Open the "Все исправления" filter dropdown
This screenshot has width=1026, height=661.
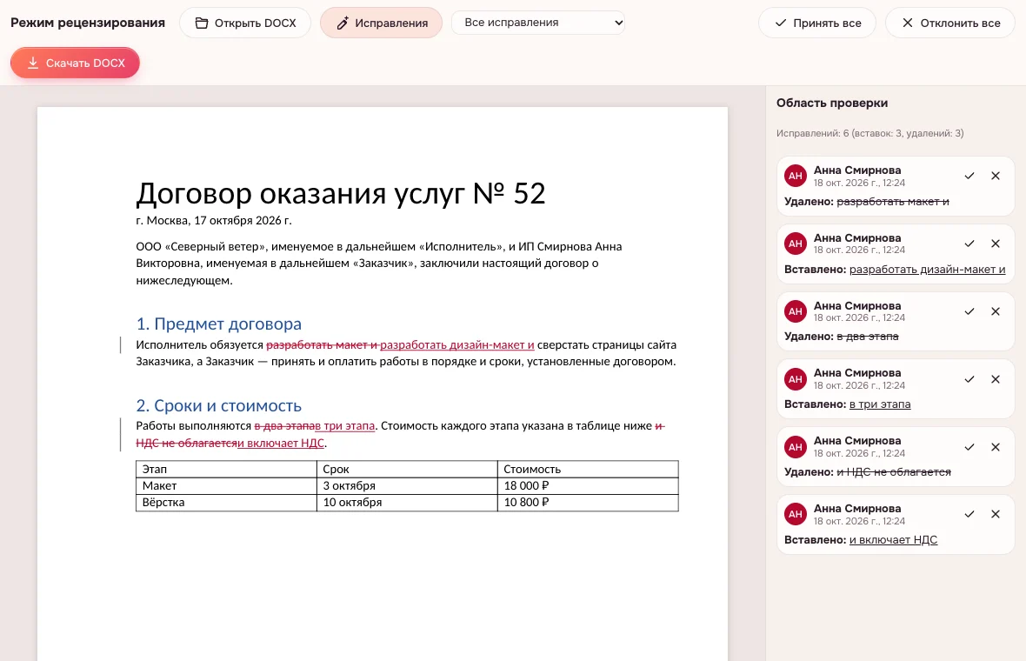[x=538, y=23]
